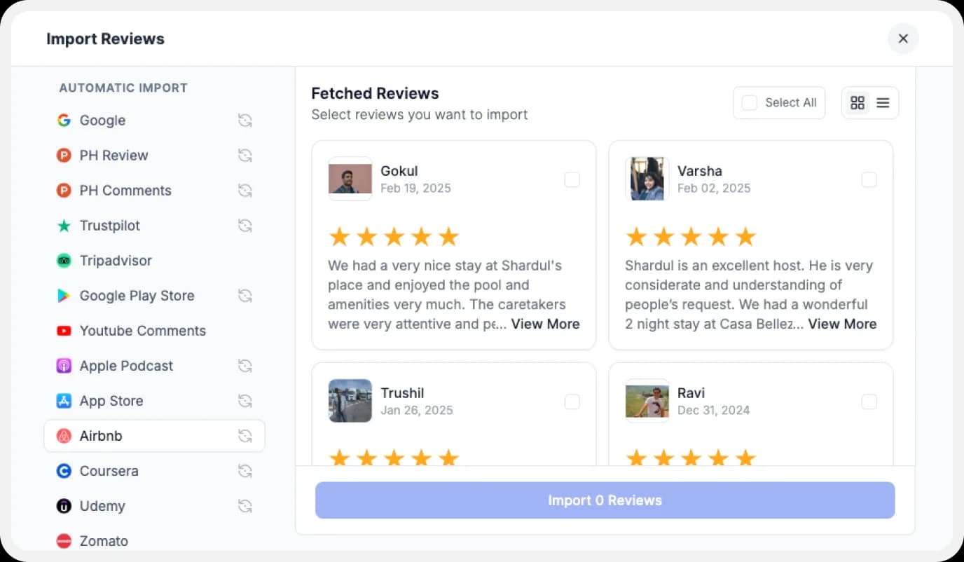Check Gokul's review for import
964x562 pixels.
[572, 179]
